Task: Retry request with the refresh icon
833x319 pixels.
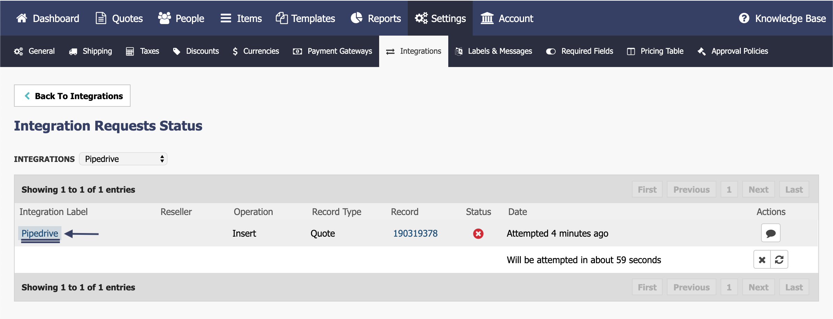Action: pos(779,260)
